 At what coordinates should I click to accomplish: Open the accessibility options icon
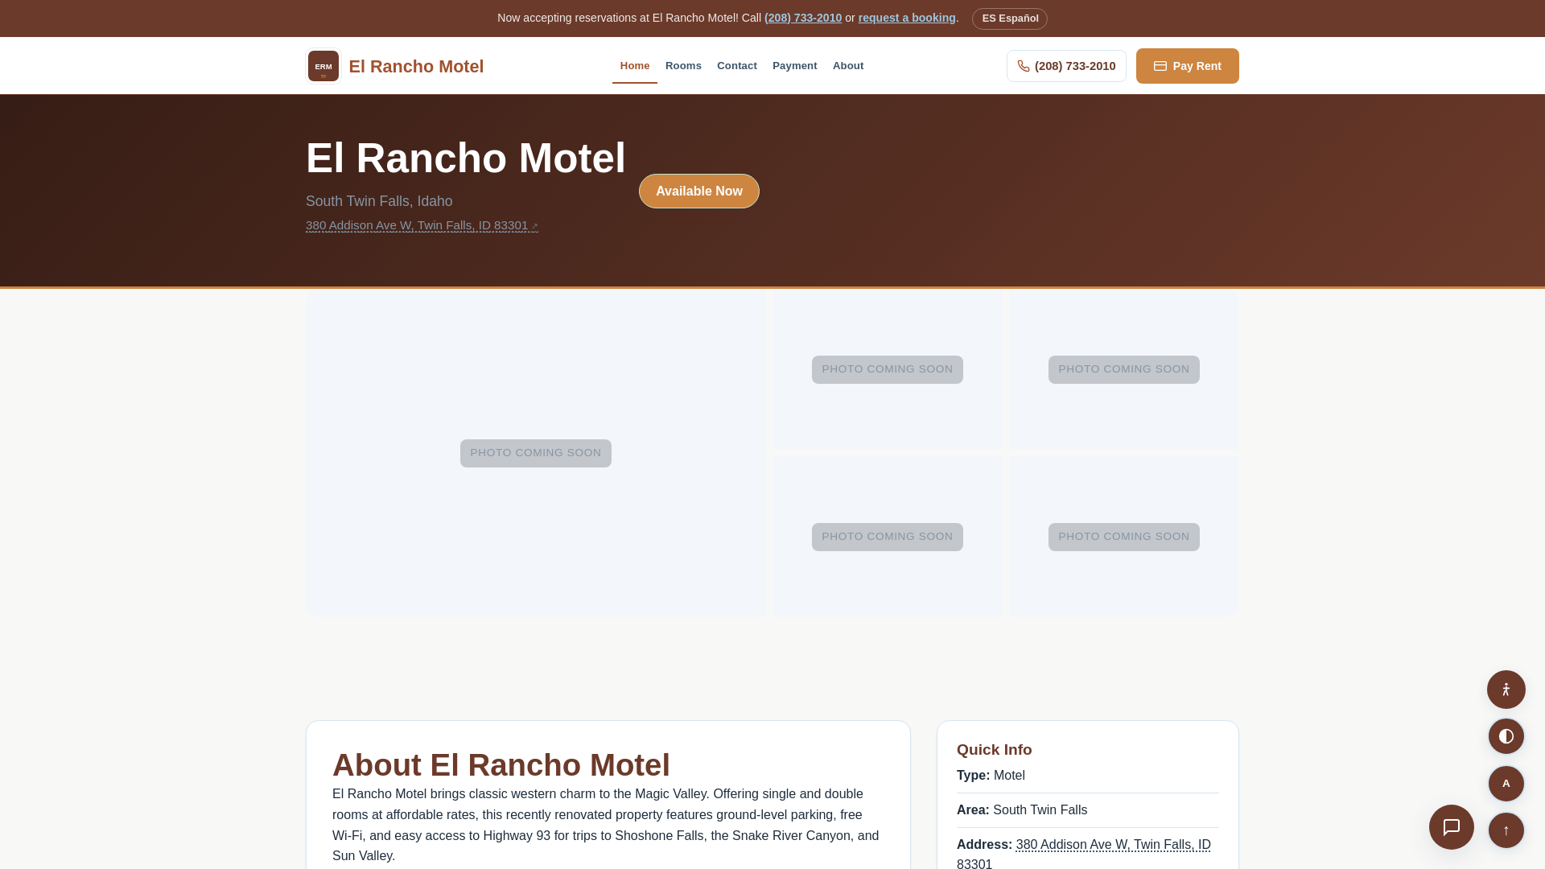click(x=1506, y=690)
